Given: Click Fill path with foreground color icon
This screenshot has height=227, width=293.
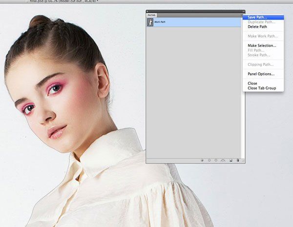Looking at the screenshot, I should [202, 160].
